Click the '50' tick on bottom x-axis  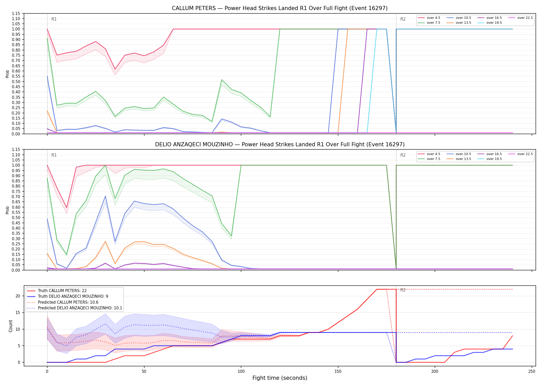click(x=144, y=372)
